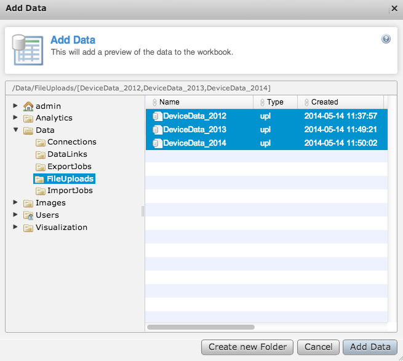The height and width of the screenshot is (361, 403).
Task: Click the dialog resize grip in the corner
Action: pos(400,358)
